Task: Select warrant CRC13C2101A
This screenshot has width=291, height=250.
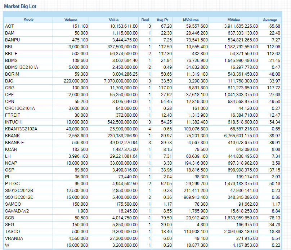Action: coord(20,108)
